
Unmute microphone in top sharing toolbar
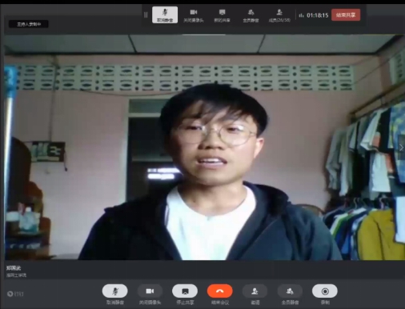coord(165,15)
